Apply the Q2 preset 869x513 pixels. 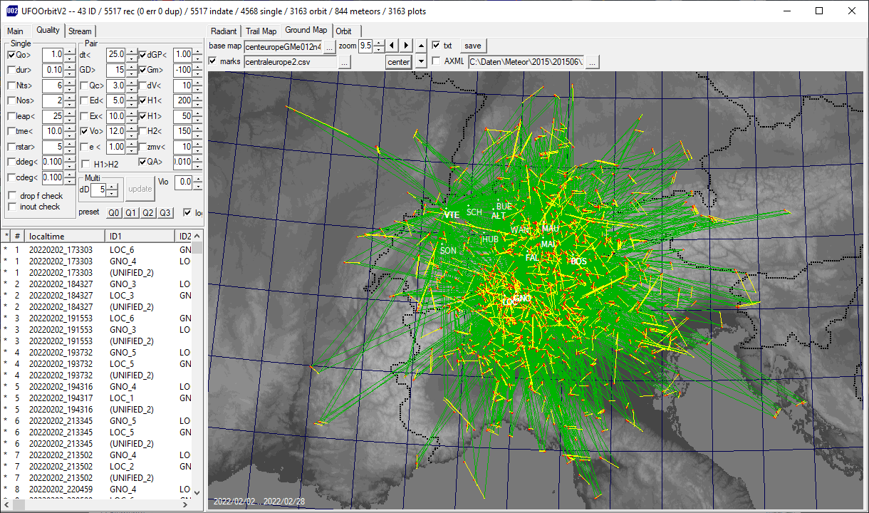[x=147, y=212]
